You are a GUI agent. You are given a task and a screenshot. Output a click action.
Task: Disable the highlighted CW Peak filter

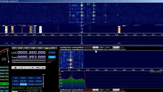(23, 84)
